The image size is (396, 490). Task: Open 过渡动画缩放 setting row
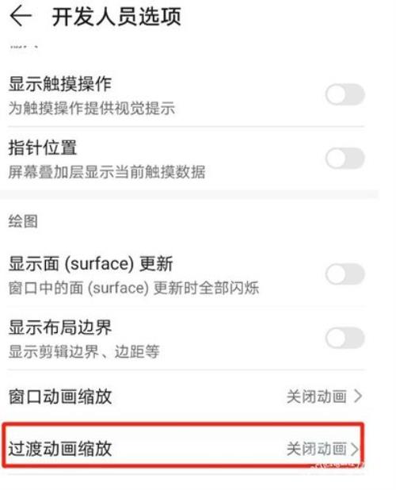point(184,446)
